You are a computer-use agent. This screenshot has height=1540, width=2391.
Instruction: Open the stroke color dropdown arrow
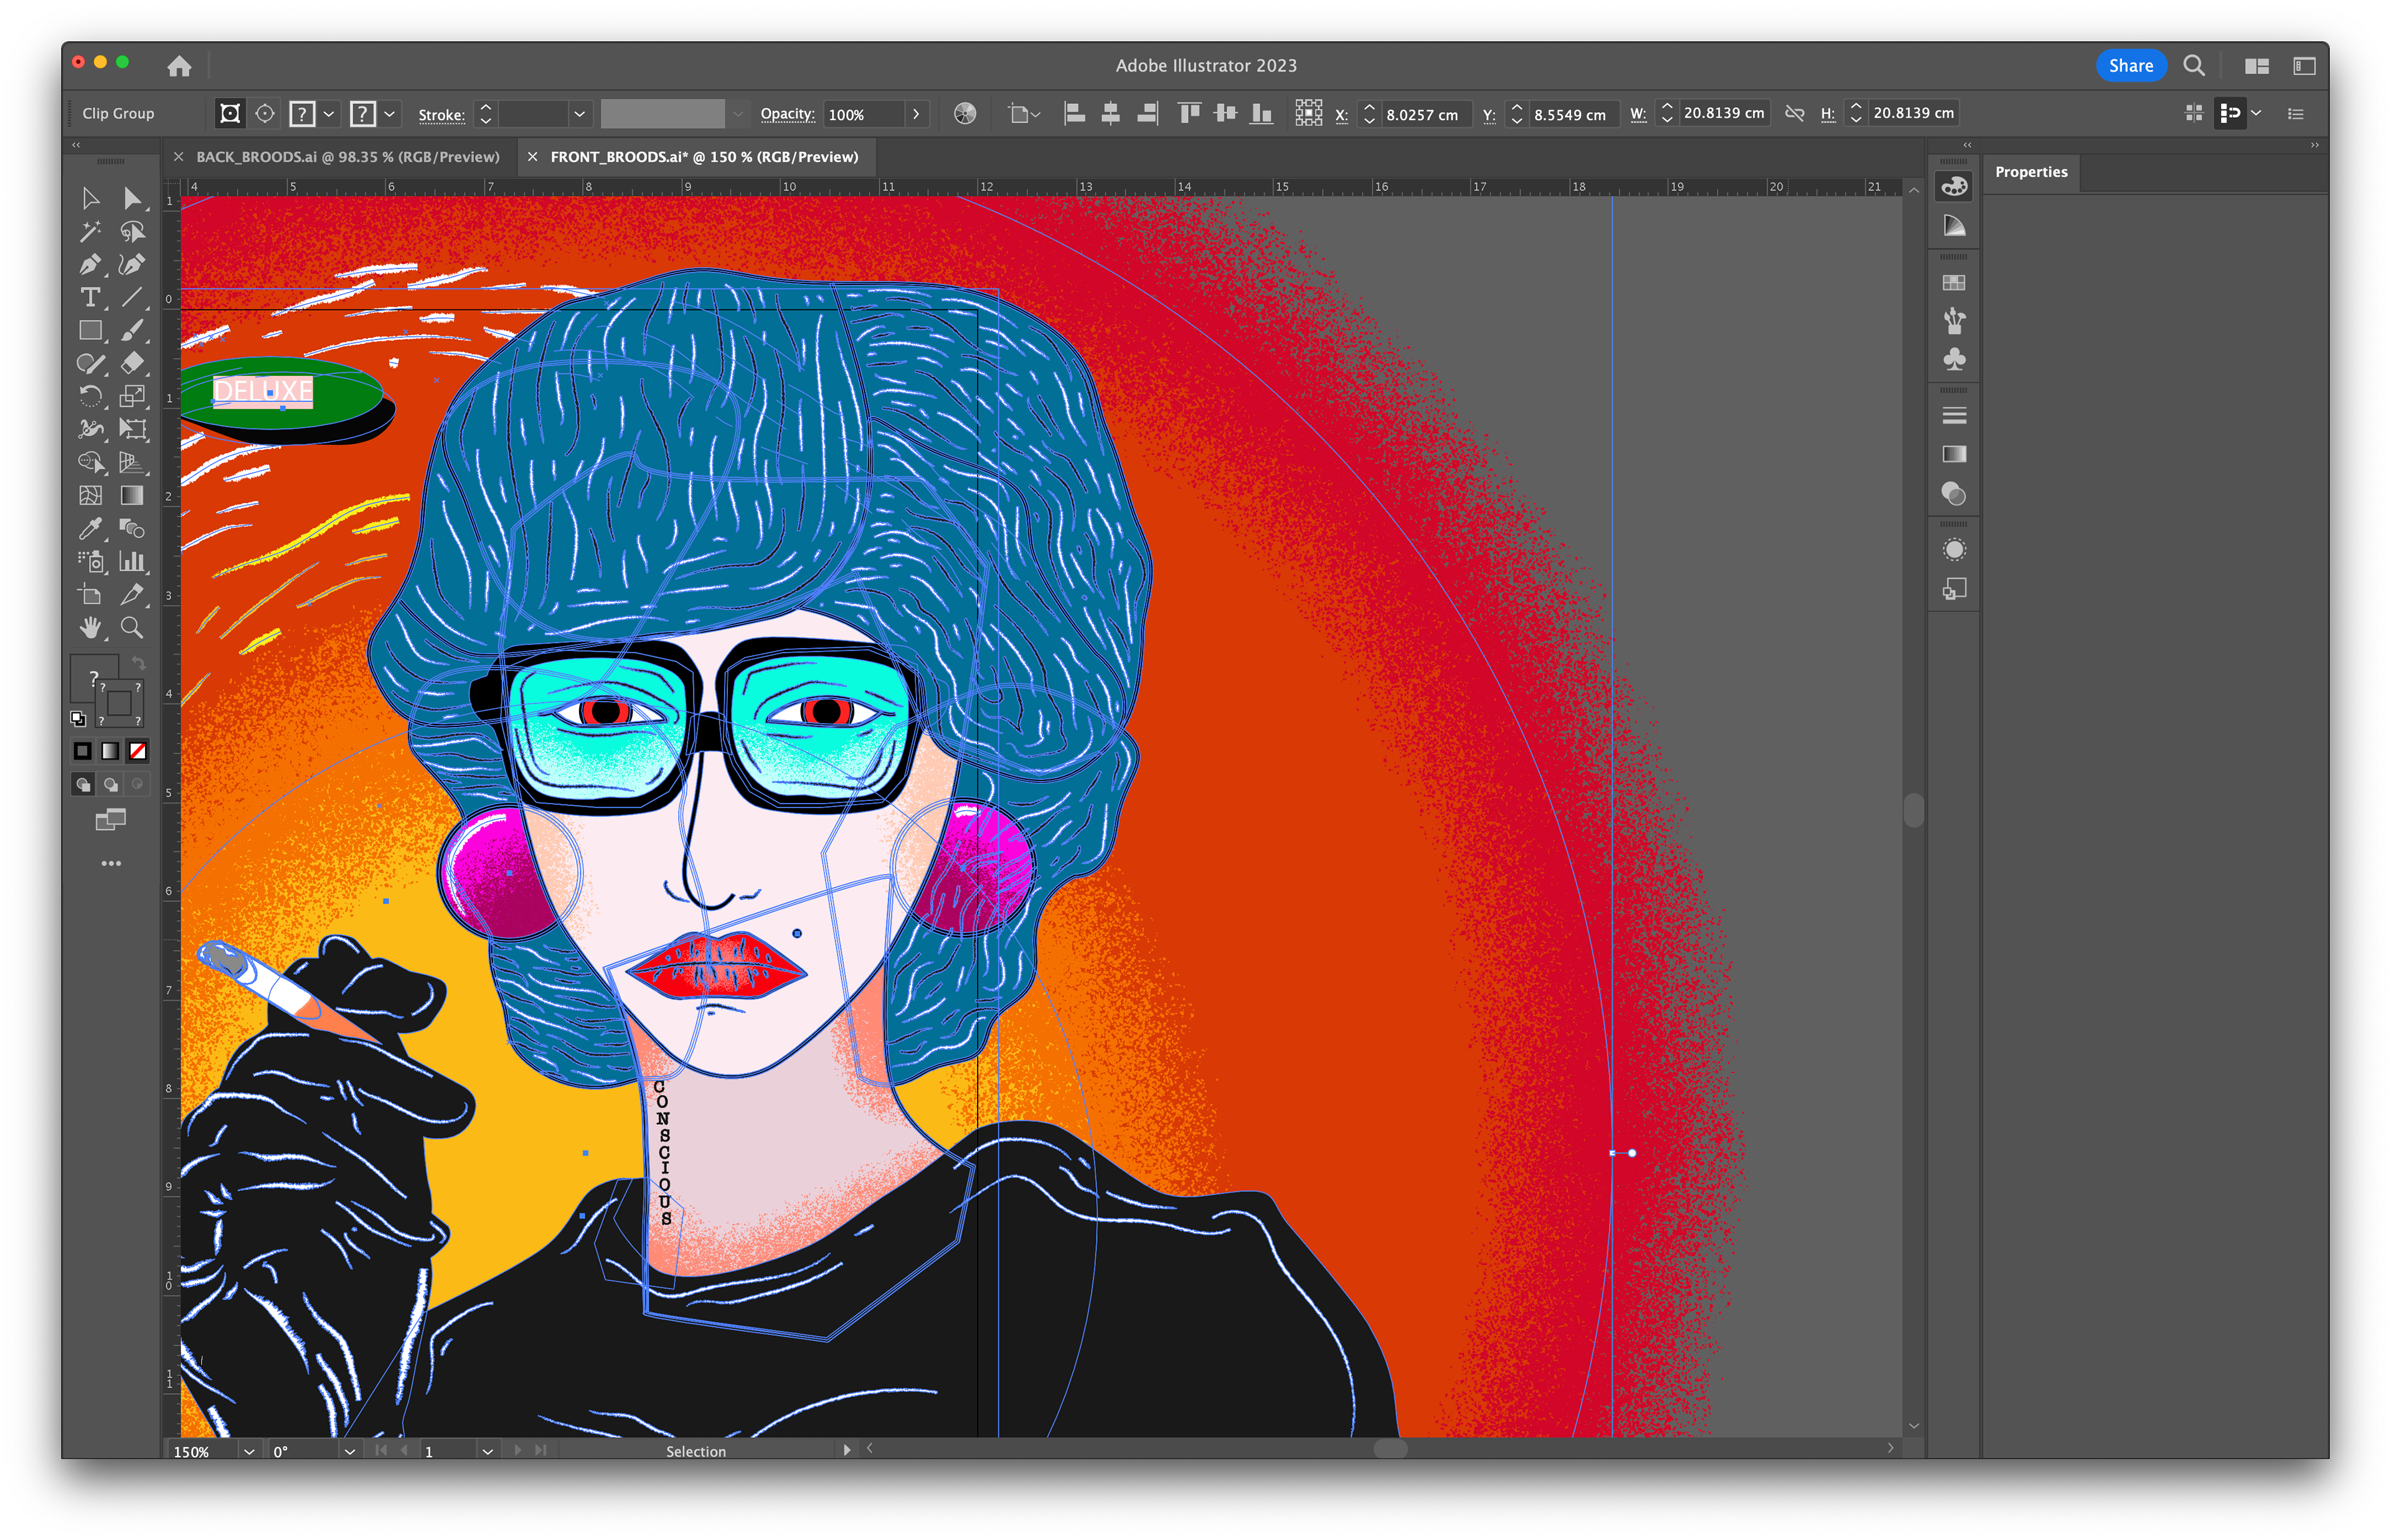pos(390,114)
